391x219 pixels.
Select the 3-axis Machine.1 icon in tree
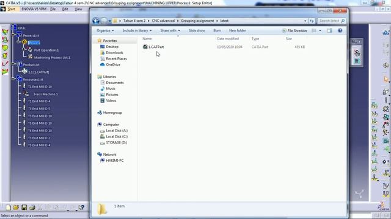26,94
